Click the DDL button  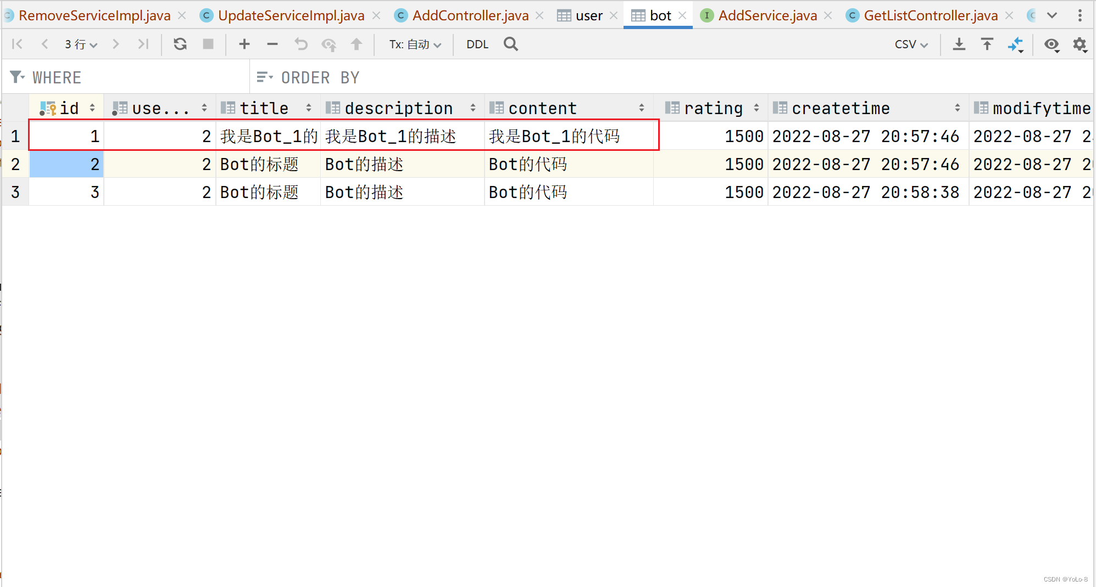(477, 44)
